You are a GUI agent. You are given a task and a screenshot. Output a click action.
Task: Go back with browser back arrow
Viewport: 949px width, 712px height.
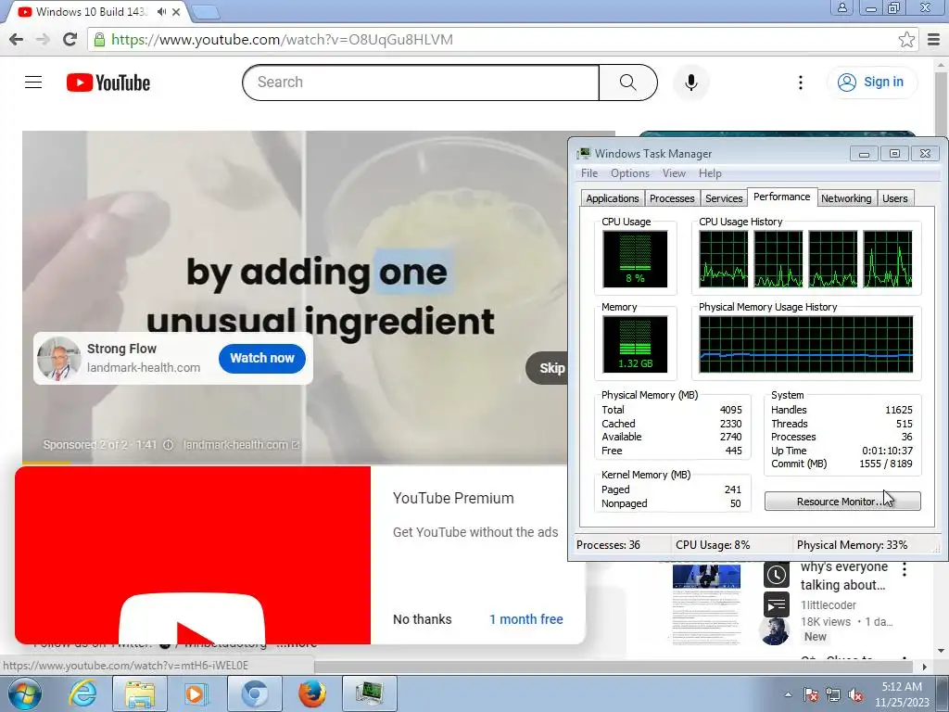17,39
